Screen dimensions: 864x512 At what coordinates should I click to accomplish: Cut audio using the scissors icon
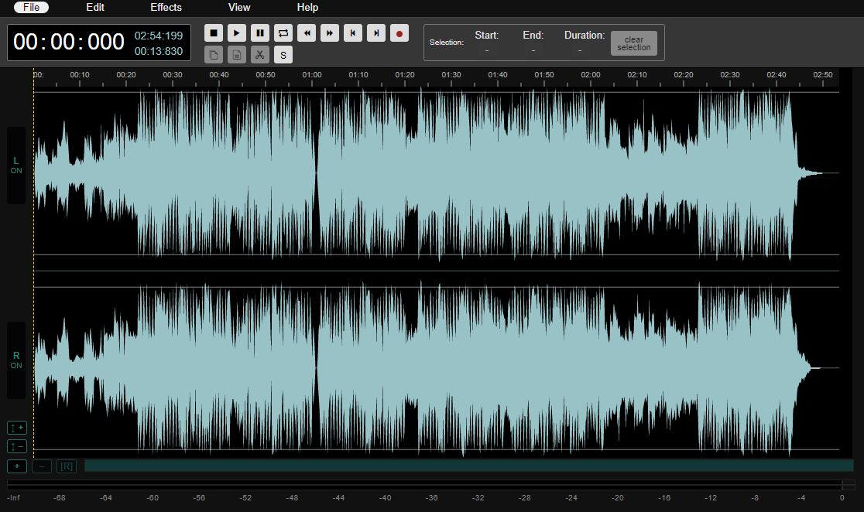[260, 54]
